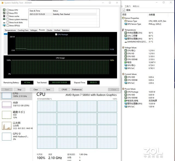The height and width of the screenshot is (161, 175).
Task: Open the Unified tab
Action: (57, 30)
